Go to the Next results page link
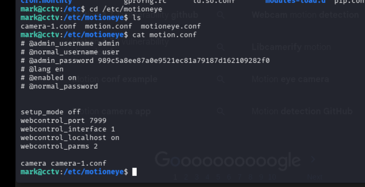The height and width of the screenshot is (187, 365). (315, 176)
